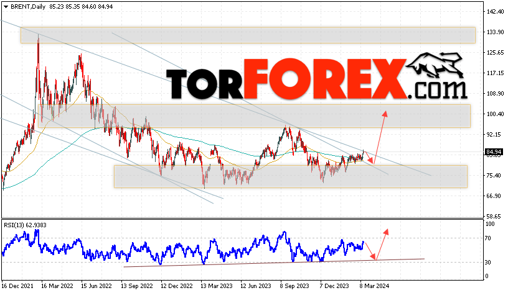Viewport: 508px width, 293px height.
Task: Click the 12 Dec 2022 date label
Action: [177, 286]
